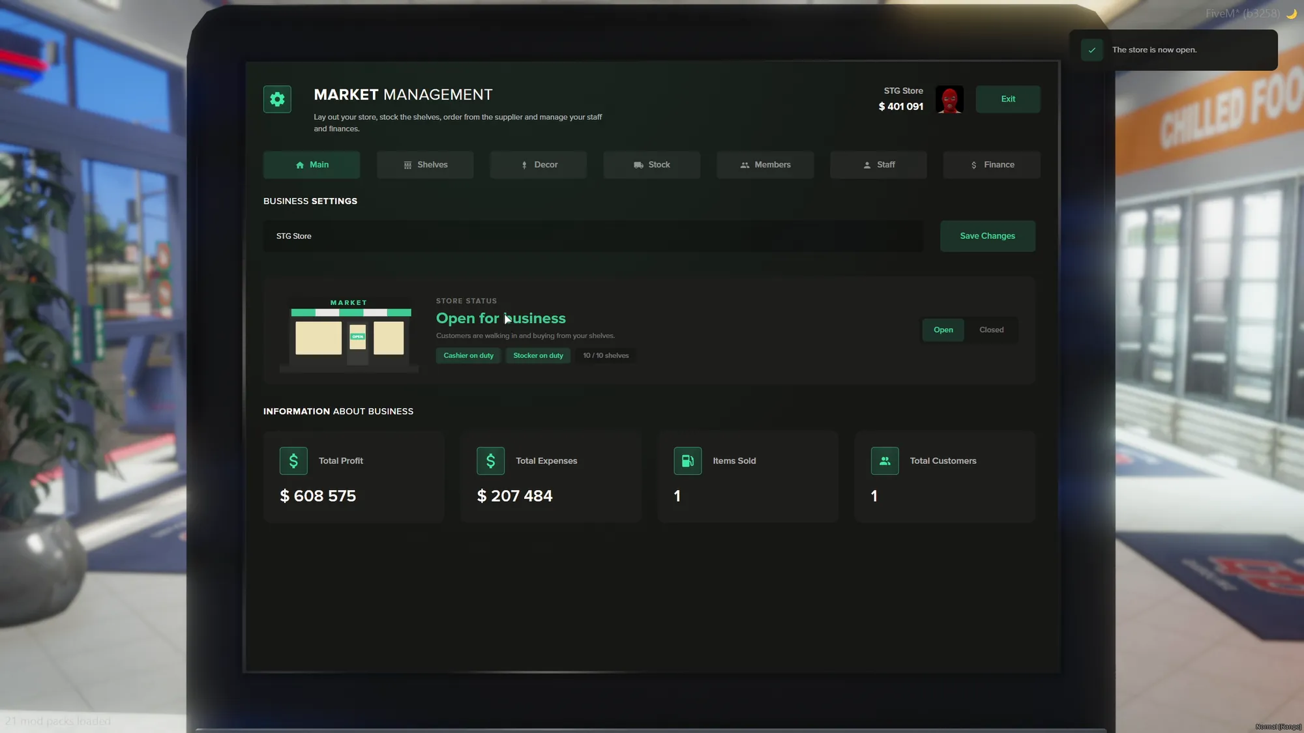This screenshot has width=1304, height=733.
Task: Click the person icon in Staff tab
Action: (x=867, y=165)
